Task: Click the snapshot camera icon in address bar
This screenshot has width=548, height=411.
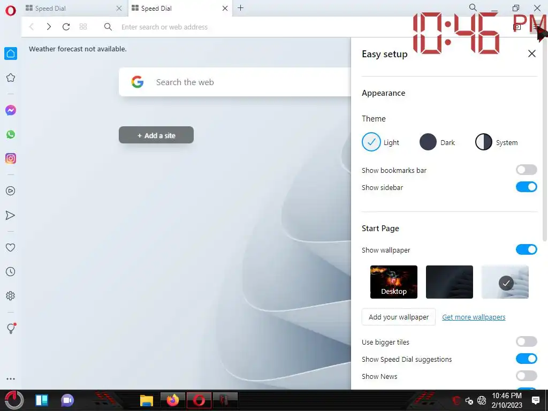Action: point(517,27)
